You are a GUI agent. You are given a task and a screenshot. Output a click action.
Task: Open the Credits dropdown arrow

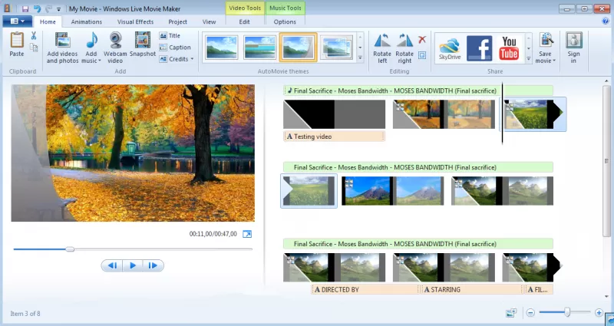tap(192, 59)
